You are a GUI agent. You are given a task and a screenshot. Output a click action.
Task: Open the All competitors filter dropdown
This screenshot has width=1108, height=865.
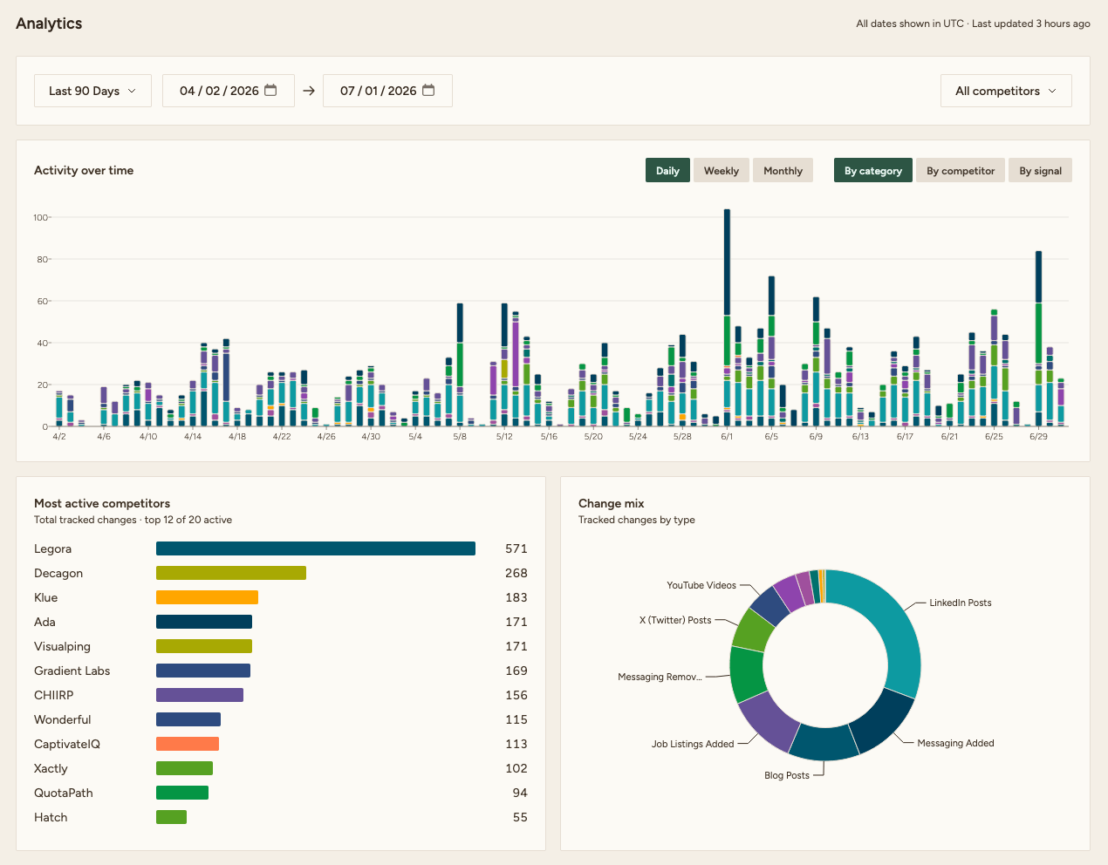1006,91
